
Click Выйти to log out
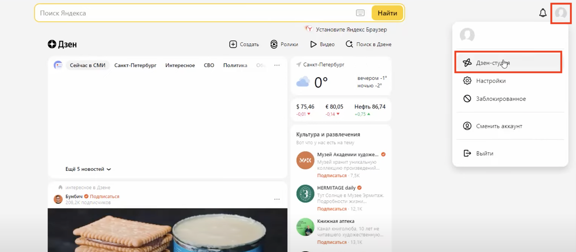(x=484, y=153)
